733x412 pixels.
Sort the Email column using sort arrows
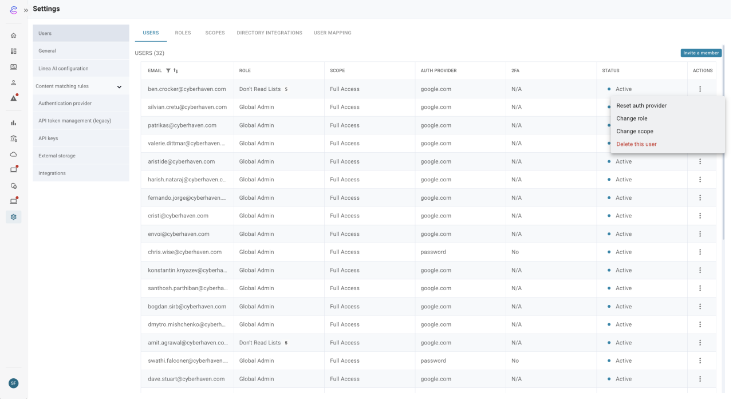pos(176,71)
